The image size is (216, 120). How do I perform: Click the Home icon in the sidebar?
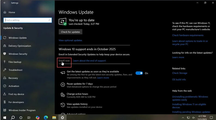point(5,12)
